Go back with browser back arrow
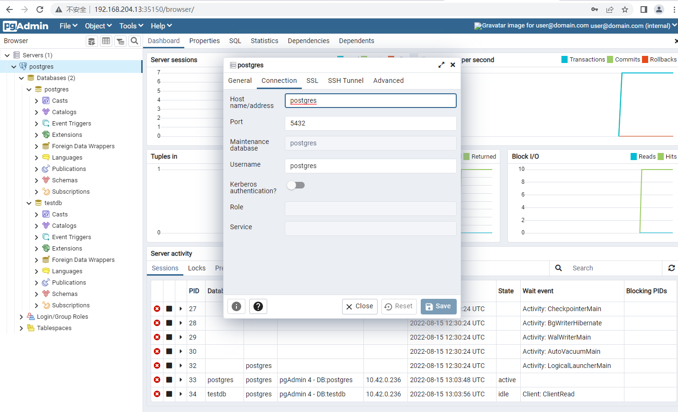Image resolution: width=678 pixels, height=412 pixels. (x=9, y=9)
